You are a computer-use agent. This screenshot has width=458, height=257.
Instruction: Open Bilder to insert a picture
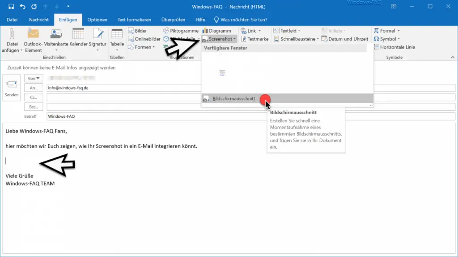pyautogui.click(x=139, y=30)
